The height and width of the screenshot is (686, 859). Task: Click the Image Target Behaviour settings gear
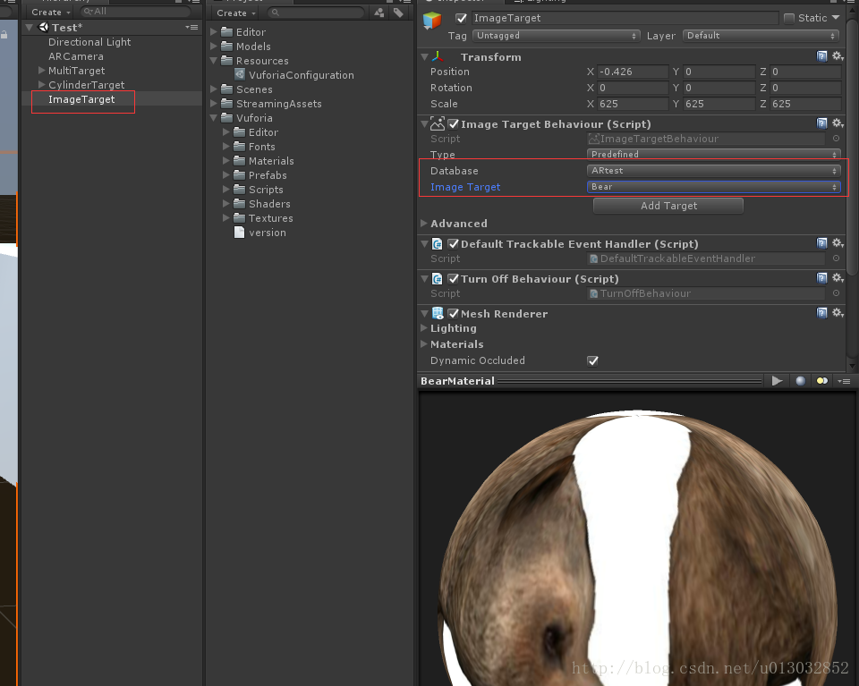(838, 123)
